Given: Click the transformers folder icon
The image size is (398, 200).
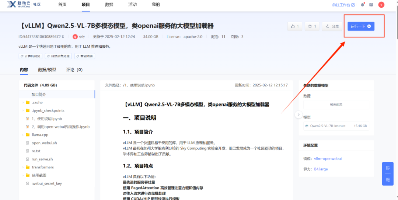Looking at the screenshot, I should coord(27,167).
